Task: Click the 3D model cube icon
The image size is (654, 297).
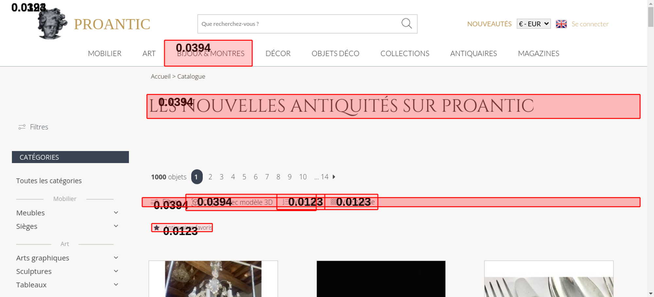Action: 195,202
